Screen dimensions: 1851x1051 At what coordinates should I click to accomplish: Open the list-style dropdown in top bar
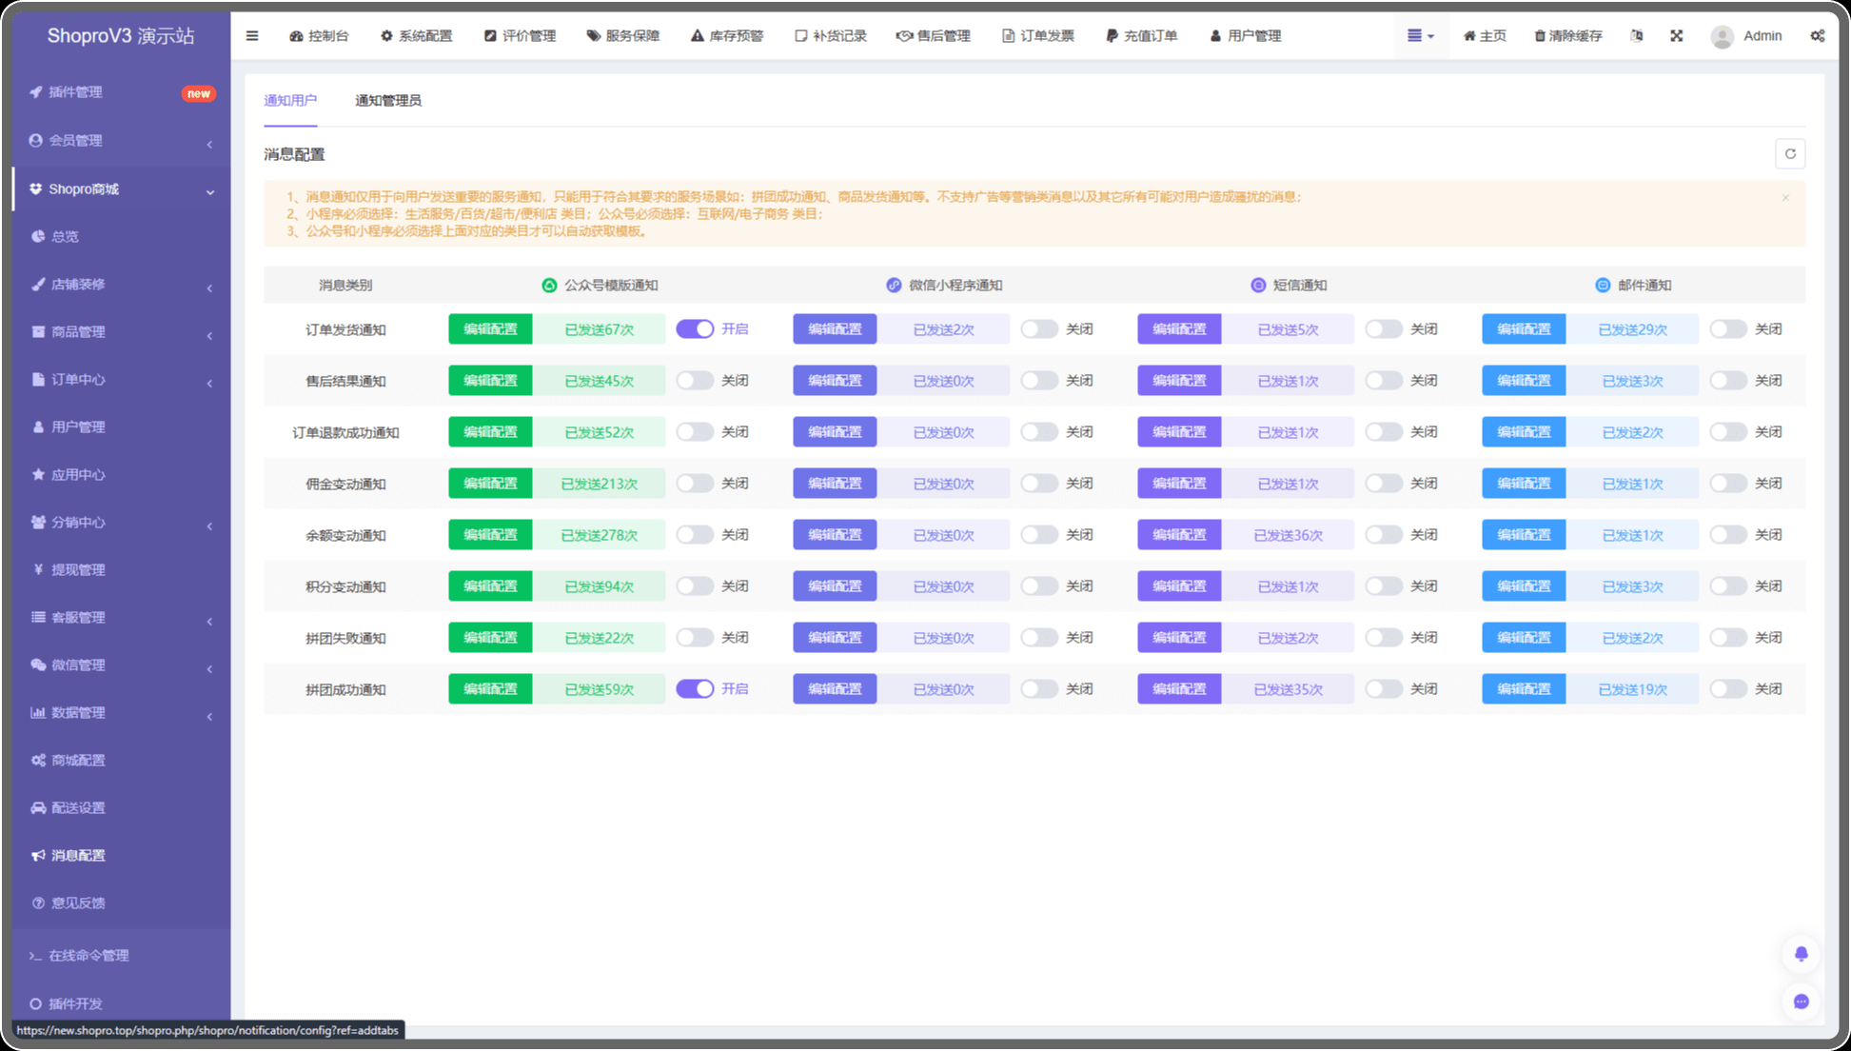pyautogui.click(x=1420, y=36)
